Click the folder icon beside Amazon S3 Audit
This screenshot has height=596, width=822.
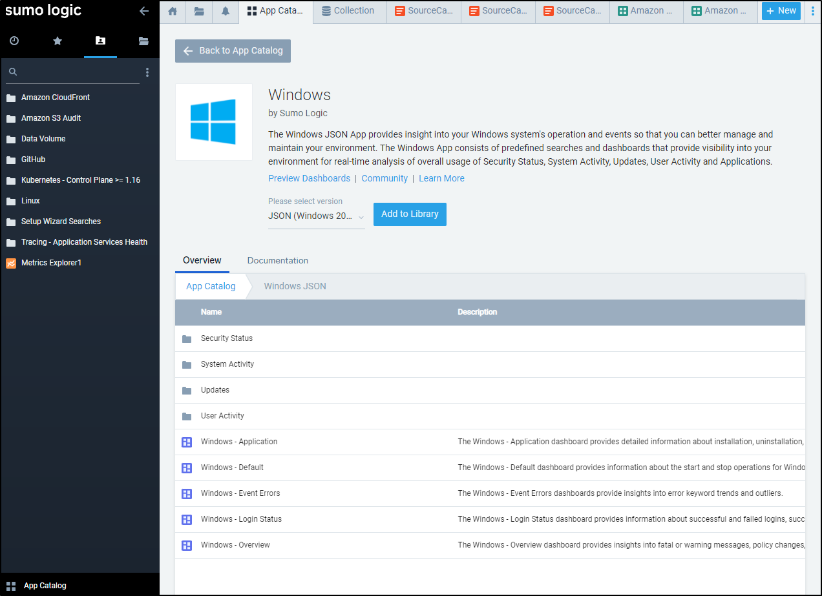pos(11,119)
